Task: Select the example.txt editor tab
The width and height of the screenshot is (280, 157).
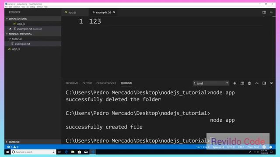Action: point(103,13)
